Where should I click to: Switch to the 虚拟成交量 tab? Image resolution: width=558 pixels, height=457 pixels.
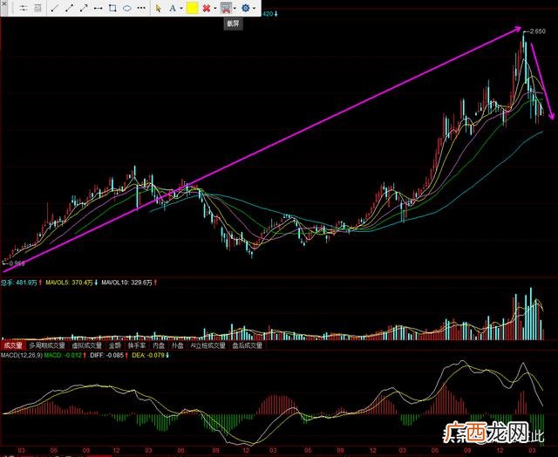[86, 345]
